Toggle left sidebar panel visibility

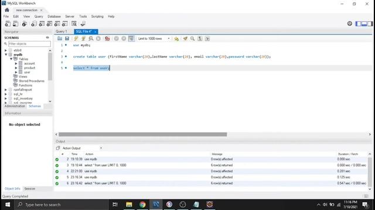click(358, 23)
